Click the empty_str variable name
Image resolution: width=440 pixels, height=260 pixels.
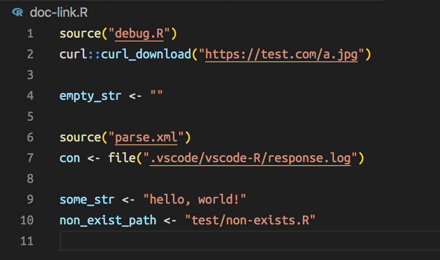coord(90,96)
